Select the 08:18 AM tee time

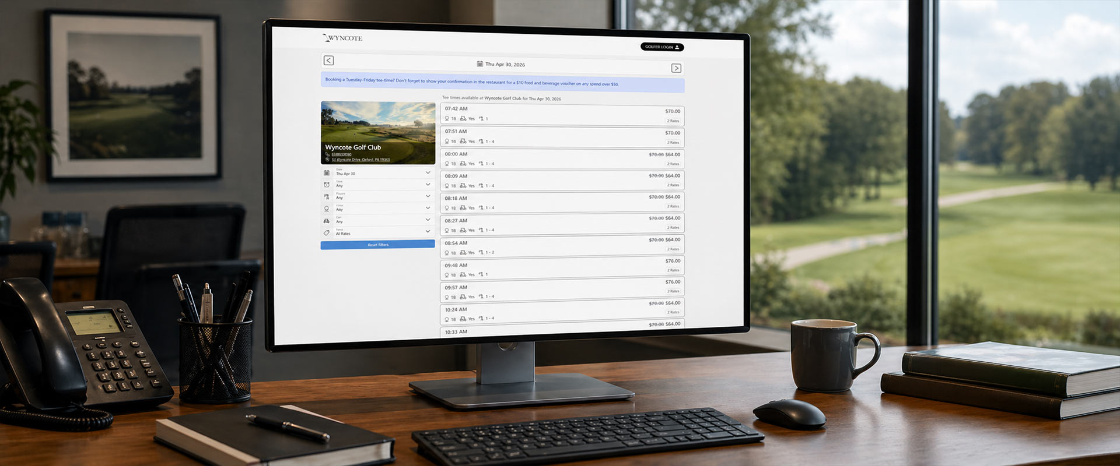click(562, 202)
